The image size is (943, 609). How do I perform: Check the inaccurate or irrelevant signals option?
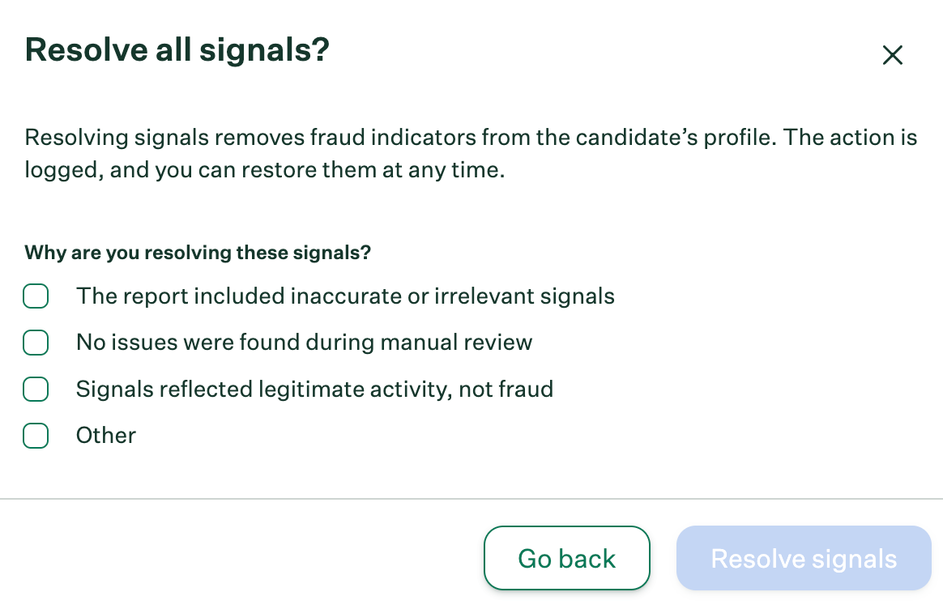(x=36, y=296)
